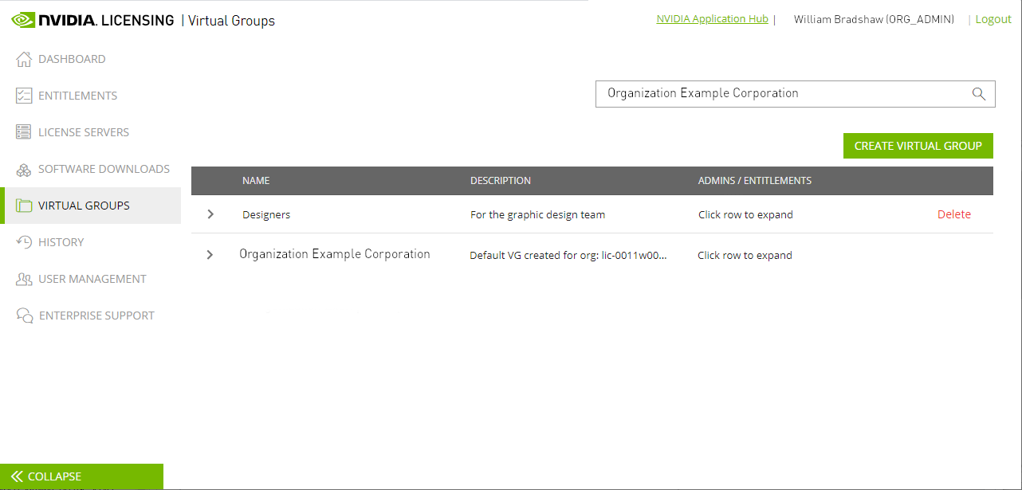
Task: Click the Software Downloads cubes icon
Action: 24,170
